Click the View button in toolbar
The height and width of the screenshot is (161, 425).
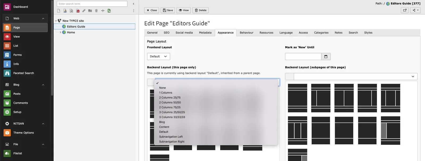pos(184,10)
